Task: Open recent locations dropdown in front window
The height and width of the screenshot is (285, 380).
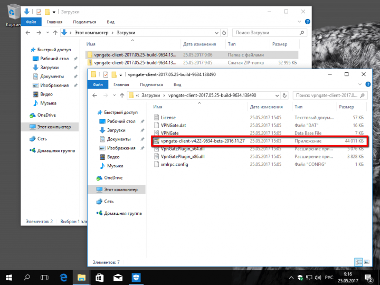Action: pos(114,96)
